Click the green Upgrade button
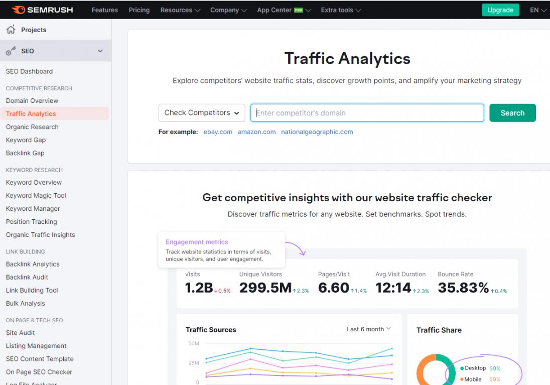Viewport: 550px width, 385px height. coord(500,10)
